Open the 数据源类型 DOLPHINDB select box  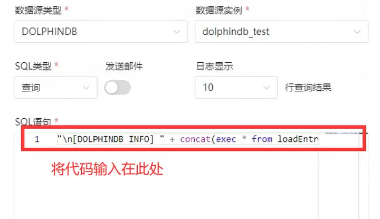click(x=101, y=32)
